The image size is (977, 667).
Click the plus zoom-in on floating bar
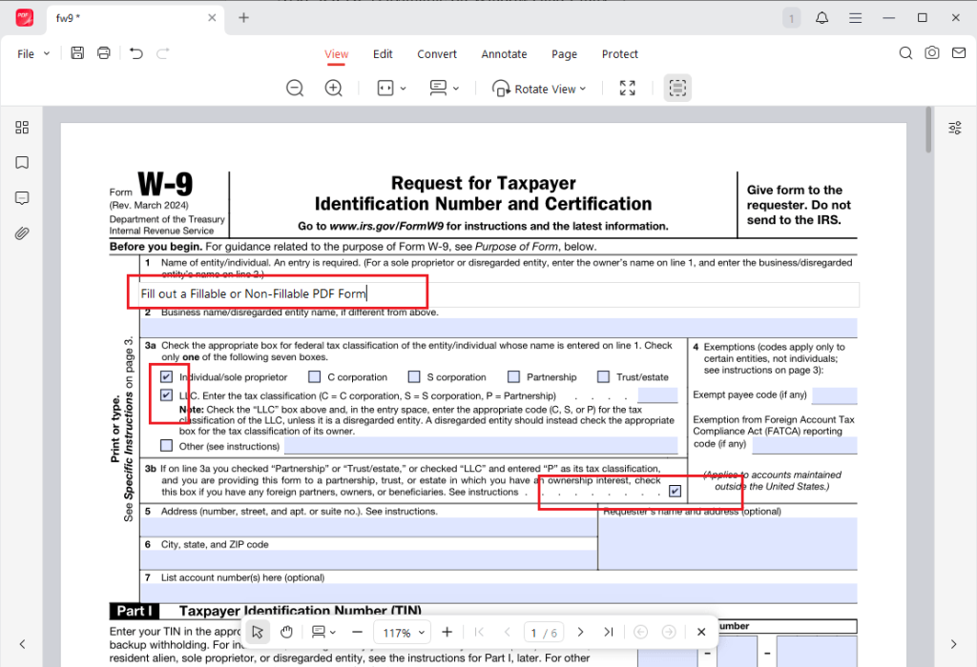click(x=447, y=632)
